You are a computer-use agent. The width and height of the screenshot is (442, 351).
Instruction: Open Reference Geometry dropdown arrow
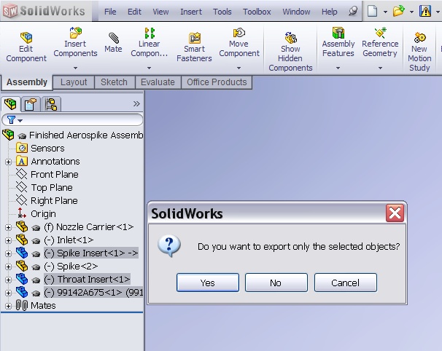point(380,68)
